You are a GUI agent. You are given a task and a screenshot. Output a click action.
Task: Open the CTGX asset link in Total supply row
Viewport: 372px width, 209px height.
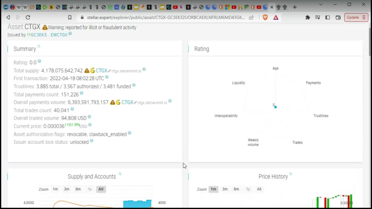[x=101, y=71]
